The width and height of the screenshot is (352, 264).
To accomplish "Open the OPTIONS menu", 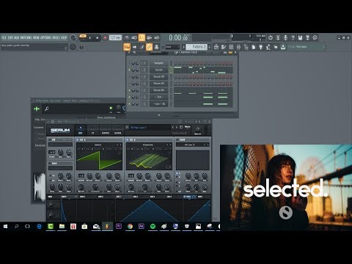I will pyautogui.click(x=45, y=37).
